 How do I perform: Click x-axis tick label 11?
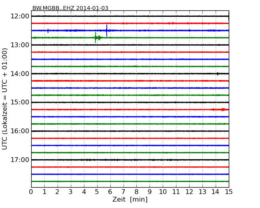click(x=176, y=192)
